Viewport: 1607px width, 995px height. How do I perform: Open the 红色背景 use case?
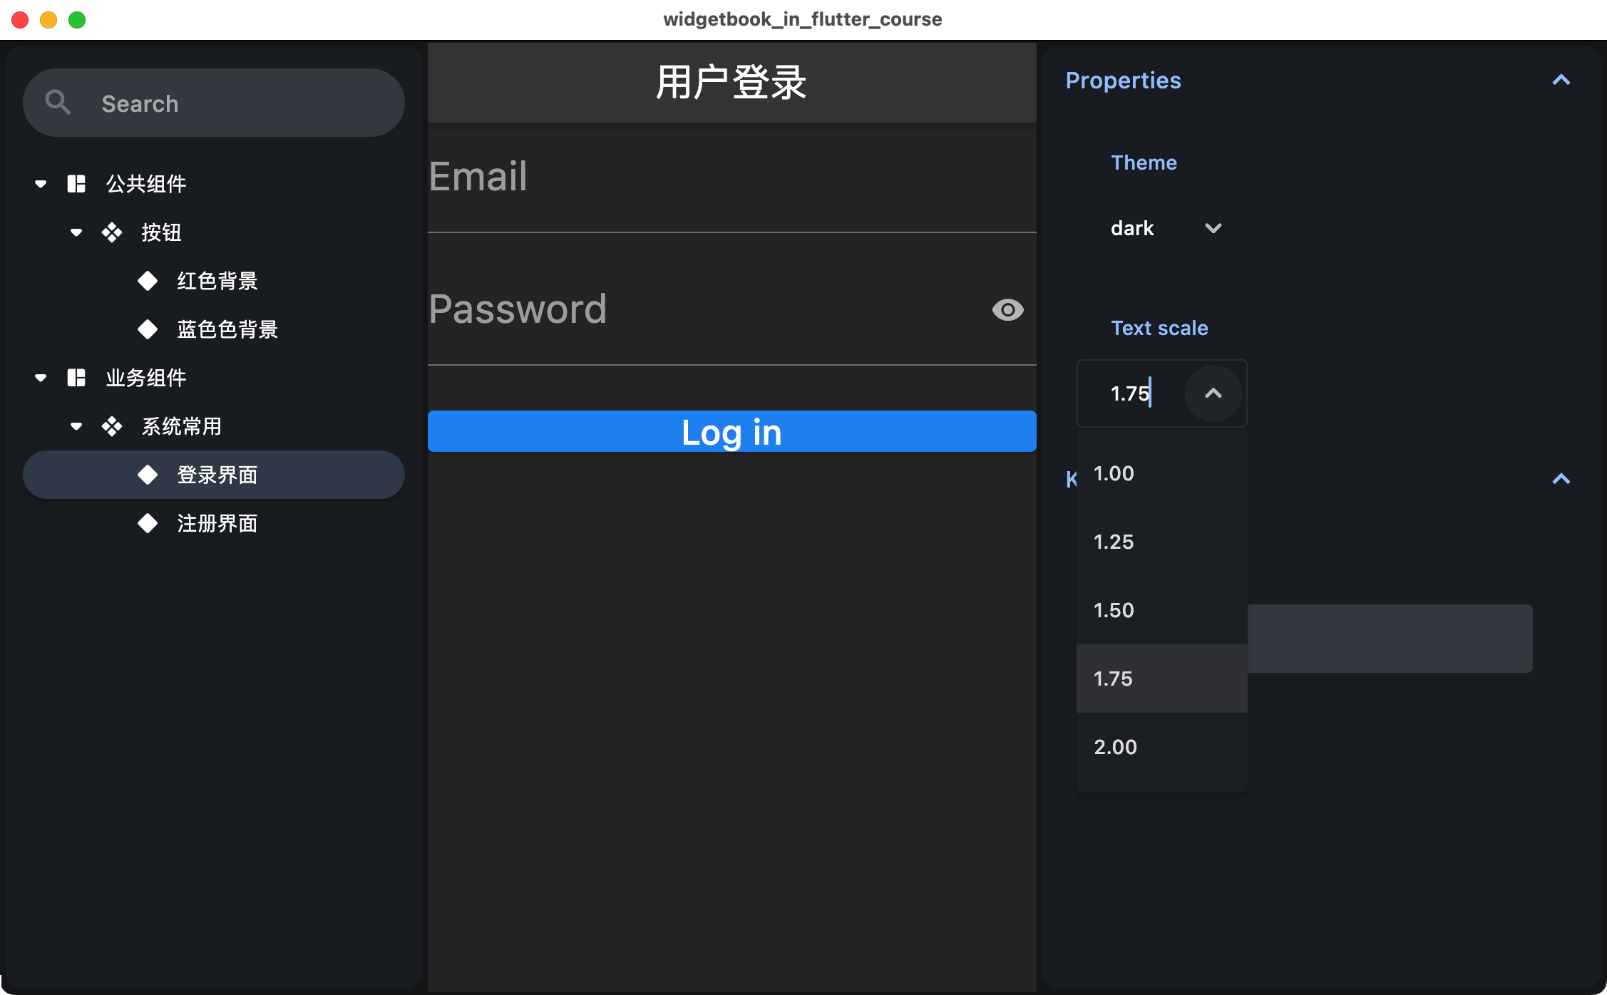pos(217,281)
